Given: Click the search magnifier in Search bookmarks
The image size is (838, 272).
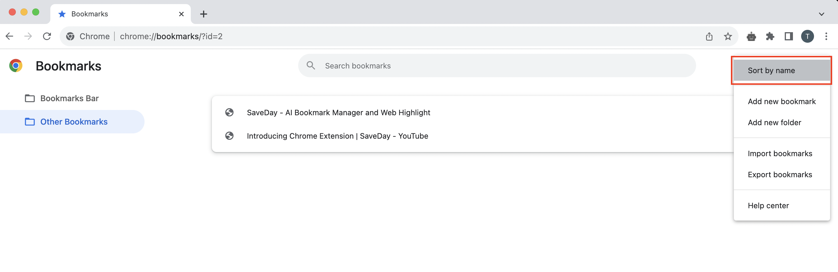Looking at the screenshot, I should click(x=311, y=66).
